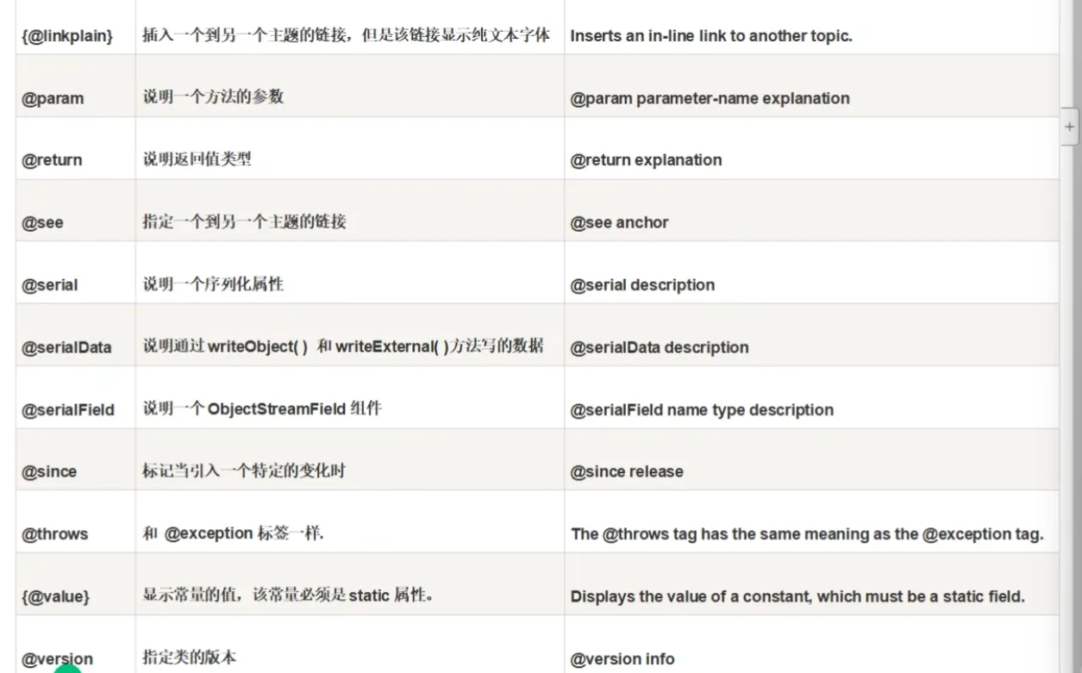This screenshot has width=1082, height=673.
Task: Click the "@see anchor" example text
Action: 619,222
